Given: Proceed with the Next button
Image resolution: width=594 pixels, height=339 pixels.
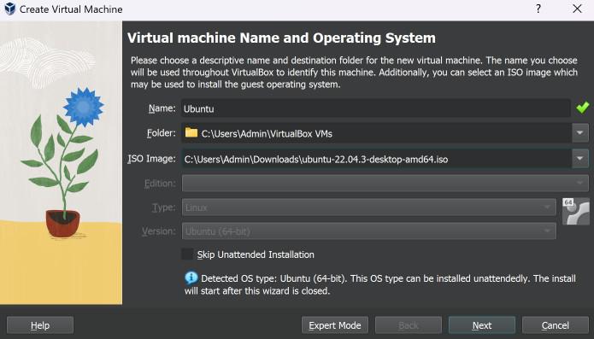Looking at the screenshot, I should (482, 325).
